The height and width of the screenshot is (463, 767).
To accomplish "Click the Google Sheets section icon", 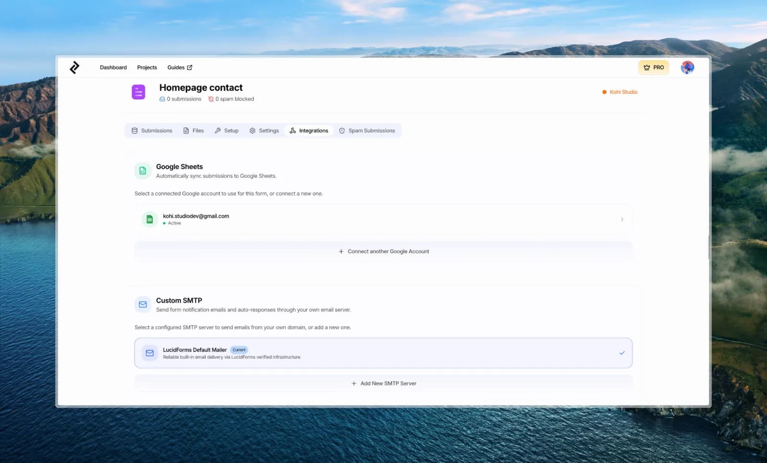I will tap(143, 170).
